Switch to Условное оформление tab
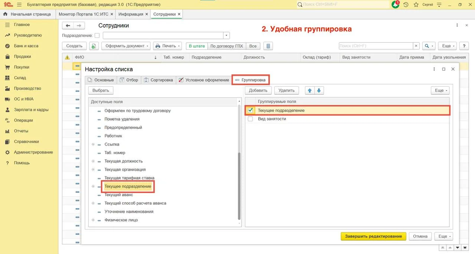475x254 pixels. 204,80
